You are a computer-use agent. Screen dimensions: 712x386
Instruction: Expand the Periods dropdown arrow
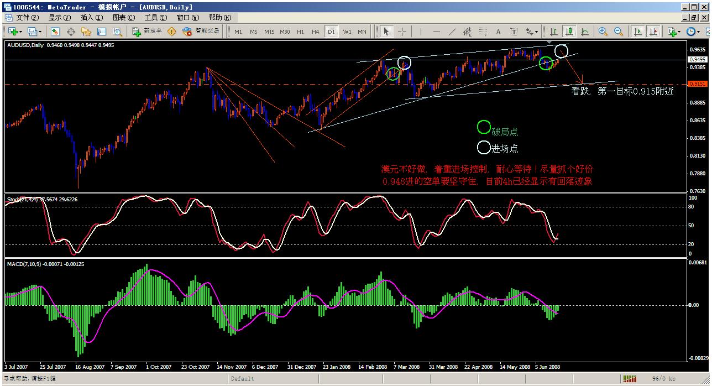tap(699, 32)
